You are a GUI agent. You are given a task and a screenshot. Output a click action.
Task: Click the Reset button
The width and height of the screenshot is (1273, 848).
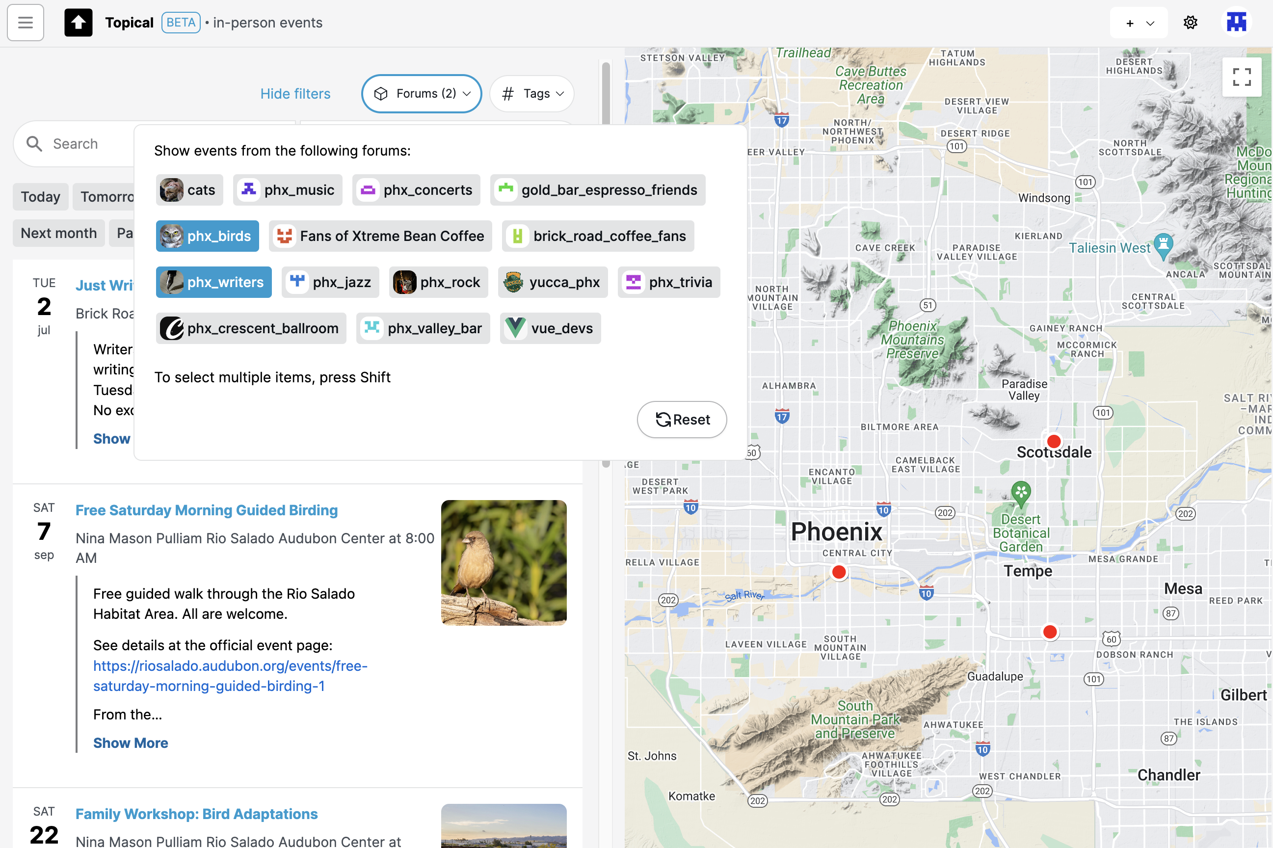[682, 420]
